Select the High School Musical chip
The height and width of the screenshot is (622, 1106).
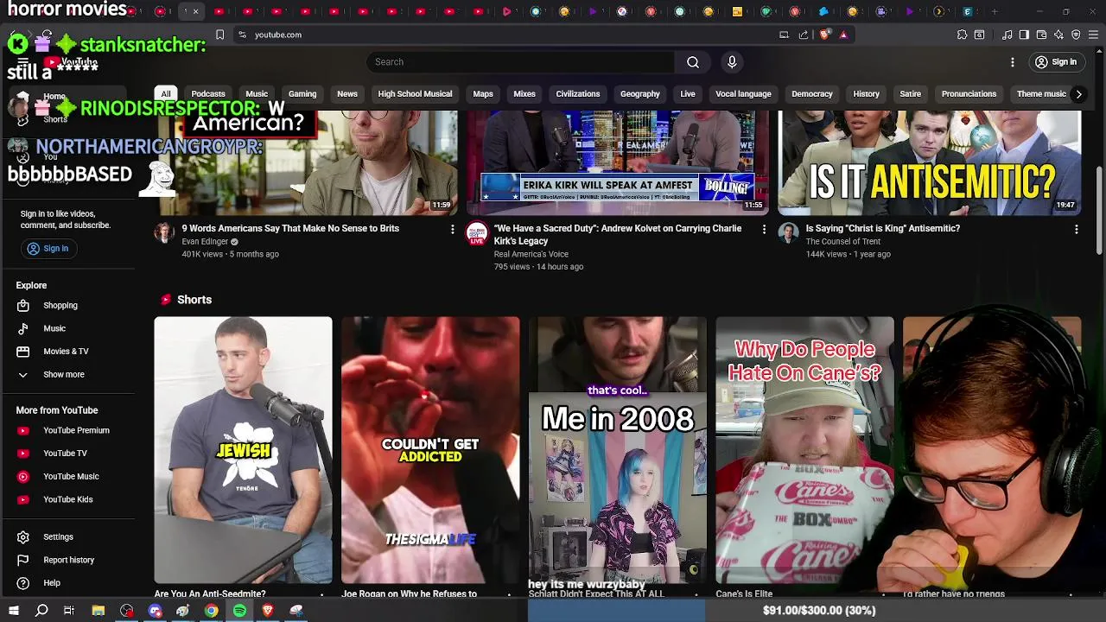click(415, 94)
